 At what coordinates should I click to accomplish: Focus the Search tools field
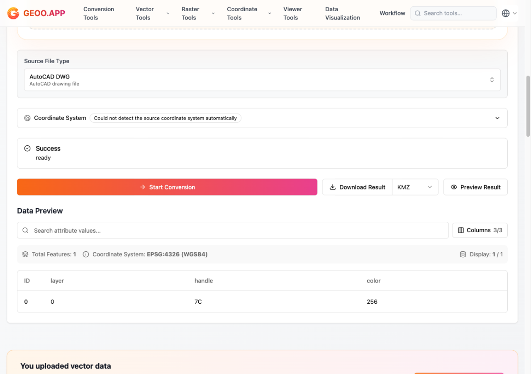[x=453, y=13]
